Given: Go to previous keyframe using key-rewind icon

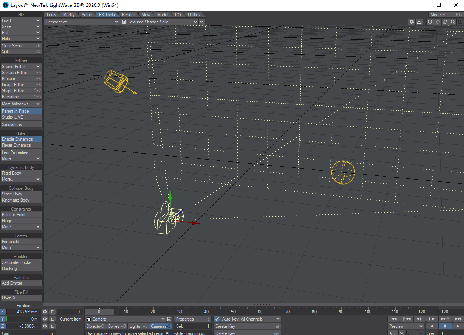Looking at the screenshot, I should pyautogui.click(x=406, y=319).
